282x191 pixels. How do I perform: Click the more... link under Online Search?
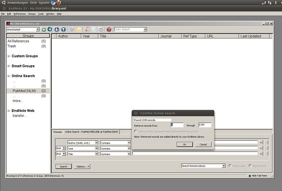click(x=18, y=101)
